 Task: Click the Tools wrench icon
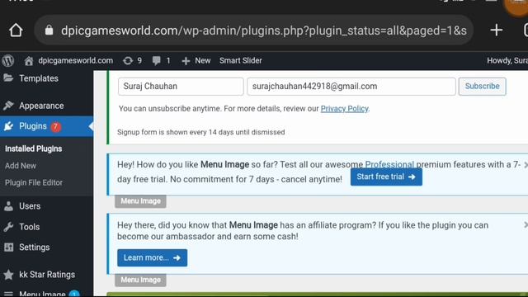pos(8,227)
